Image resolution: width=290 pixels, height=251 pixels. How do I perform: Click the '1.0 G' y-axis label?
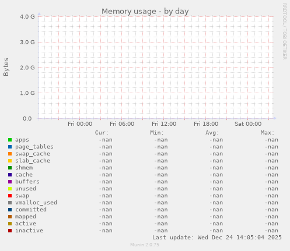(27, 93)
